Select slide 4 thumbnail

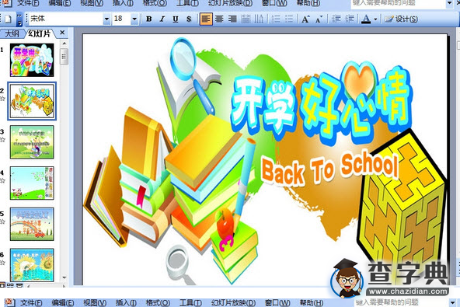pyautogui.click(x=32, y=183)
